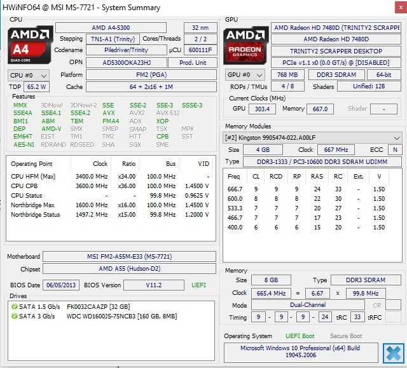Click the VID column header
The height and width of the screenshot is (368, 407).
pos(203,164)
